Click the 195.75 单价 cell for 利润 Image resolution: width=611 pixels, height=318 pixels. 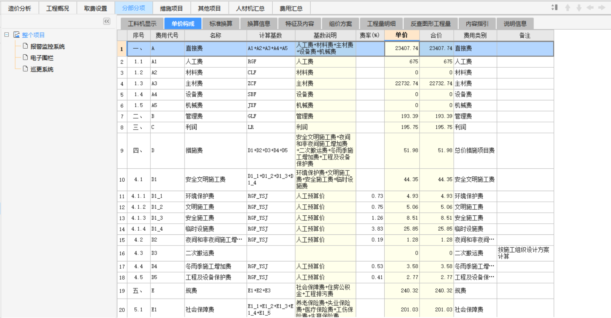402,127
